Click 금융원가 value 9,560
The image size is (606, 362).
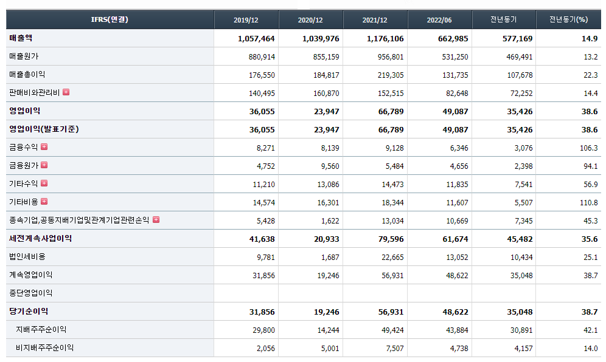pyautogui.click(x=330, y=166)
